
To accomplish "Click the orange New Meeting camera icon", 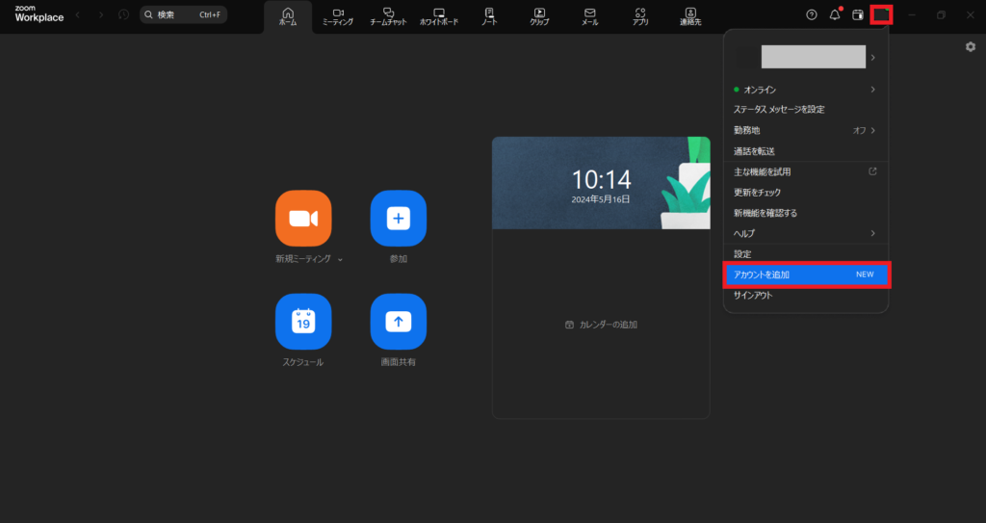I will 303,219.
